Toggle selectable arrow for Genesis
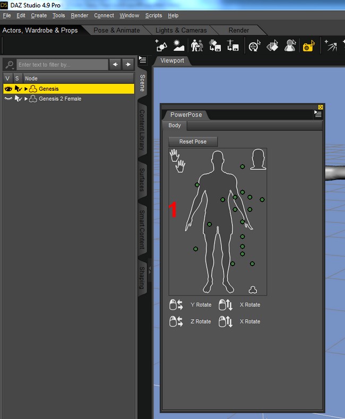 [x=18, y=89]
